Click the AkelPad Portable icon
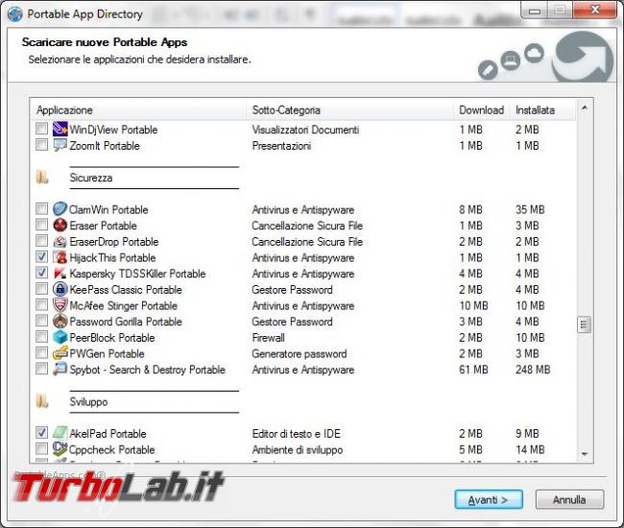 (x=60, y=433)
